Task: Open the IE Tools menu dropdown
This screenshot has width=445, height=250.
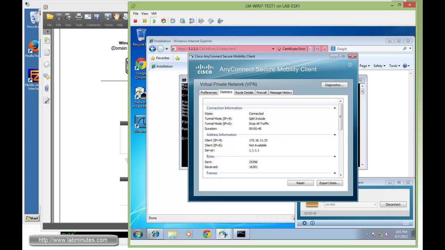Action: click(x=395, y=66)
